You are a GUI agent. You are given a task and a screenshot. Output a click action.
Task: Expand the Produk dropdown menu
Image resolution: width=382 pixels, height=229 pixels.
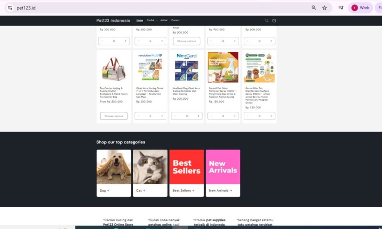[152, 20]
